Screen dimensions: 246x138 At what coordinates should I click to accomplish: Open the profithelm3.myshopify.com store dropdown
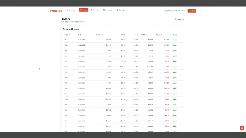point(175,11)
